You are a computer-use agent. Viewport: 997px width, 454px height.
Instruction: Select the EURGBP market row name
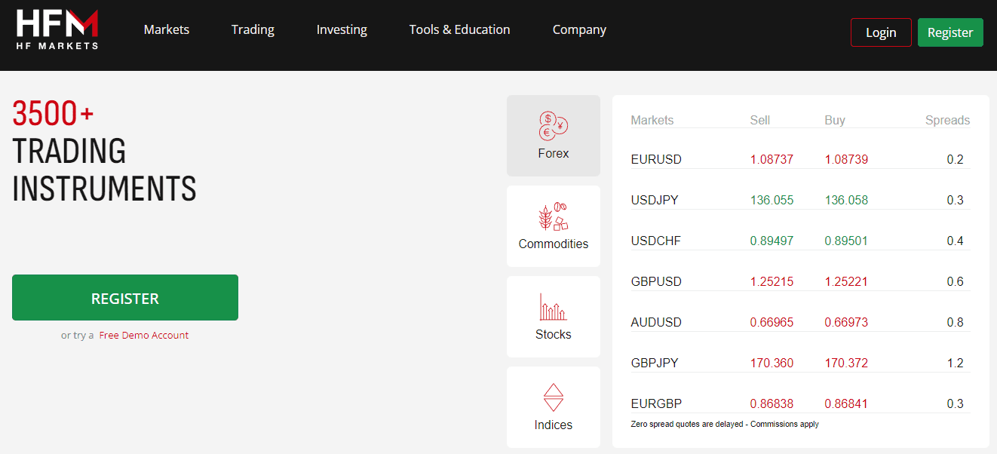pyautogui.click(x=656, y=404)
